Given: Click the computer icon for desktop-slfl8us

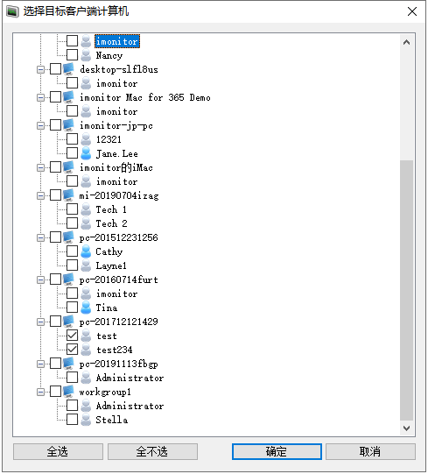Looking at the screenshot, I should click(x=69, y=69).
